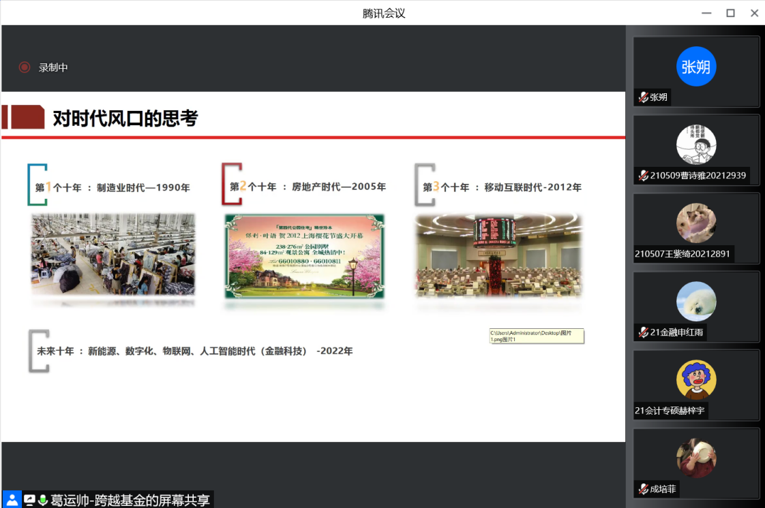The width and height of the screenshot is (765, 508).
Task: Click muted microphone icon next to 成培菲
Action: pos(642,489)
